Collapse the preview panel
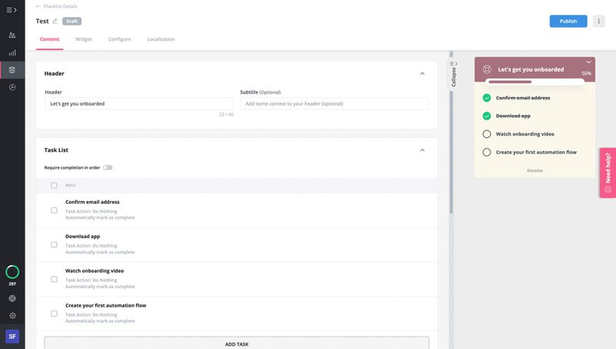616x349 pixels. click(x=454, y=74)
